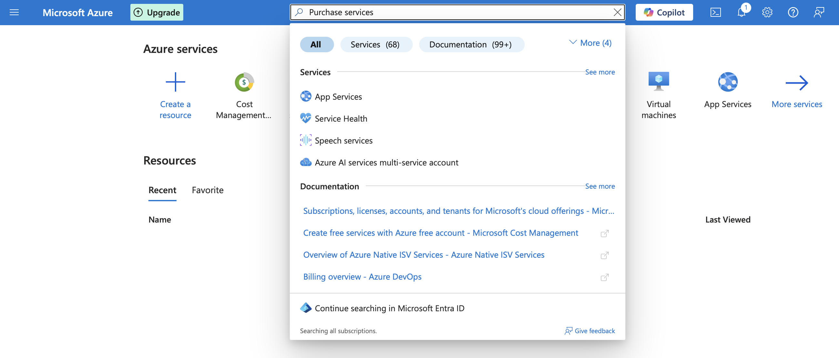Screen dimensions: 839x358
Task: Click See more for Services
Action: click(x=600, y=72)
